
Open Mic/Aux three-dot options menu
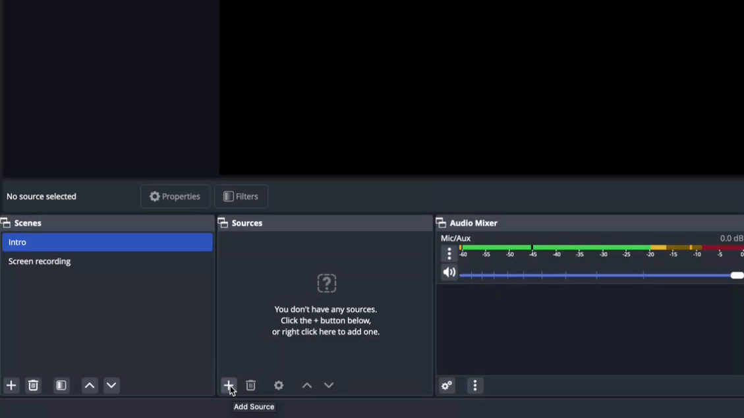pyautogui.click(x=449, y=253)
